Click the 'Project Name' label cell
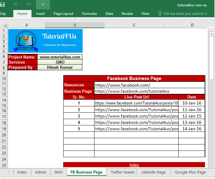This screenshot has height=179, width=215. pos(23,57)
